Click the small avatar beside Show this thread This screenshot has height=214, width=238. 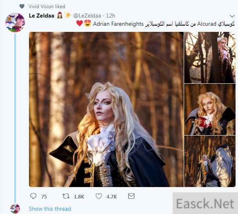(x=15, y=209)
